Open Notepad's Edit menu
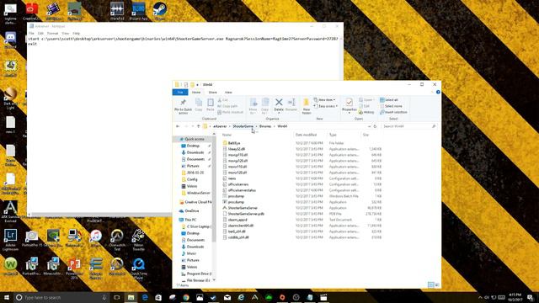 [x=40, y=34]
